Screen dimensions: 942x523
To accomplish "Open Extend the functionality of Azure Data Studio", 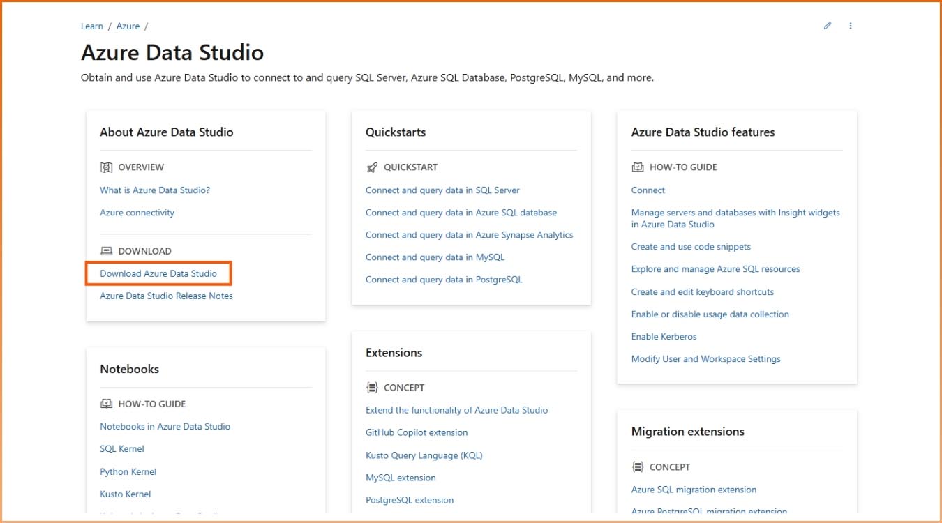I will click(x=457, y=410).
